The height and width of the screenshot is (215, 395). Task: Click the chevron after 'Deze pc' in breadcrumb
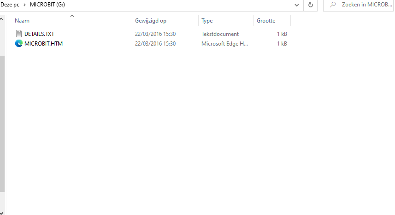pyautogui.click(x=24, y=5)
